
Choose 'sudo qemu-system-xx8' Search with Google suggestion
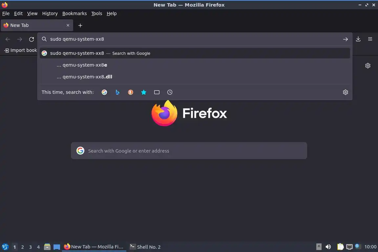pos(195,53)
